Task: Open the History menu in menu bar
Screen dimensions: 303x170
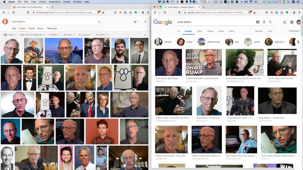Action: (42, 2)
